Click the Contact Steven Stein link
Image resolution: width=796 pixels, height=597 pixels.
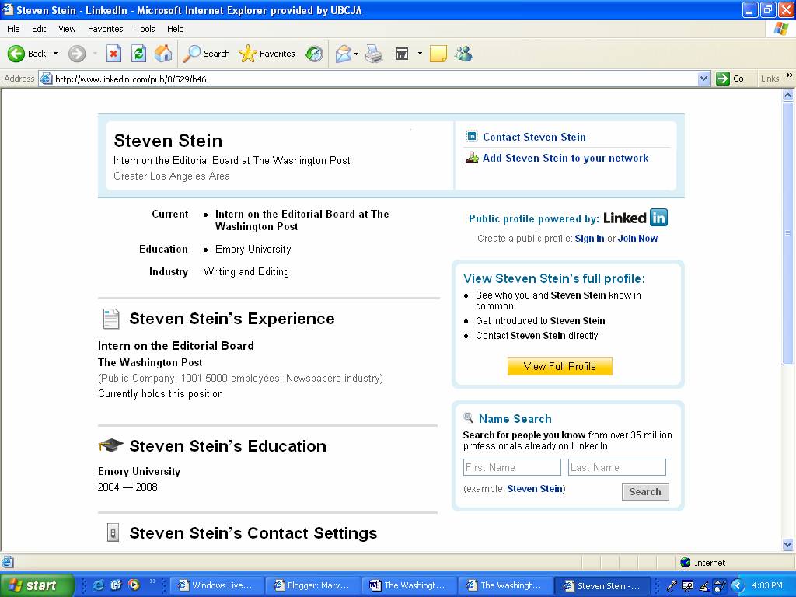click(x=534, y=137)
